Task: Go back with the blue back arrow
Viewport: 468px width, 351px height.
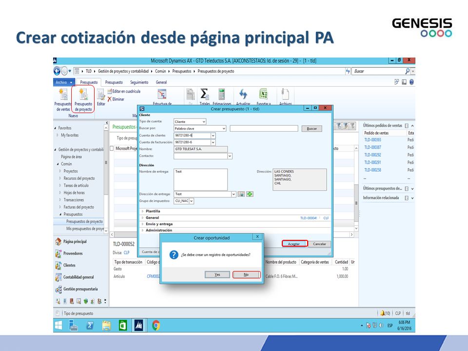Action: click(57, 71)
